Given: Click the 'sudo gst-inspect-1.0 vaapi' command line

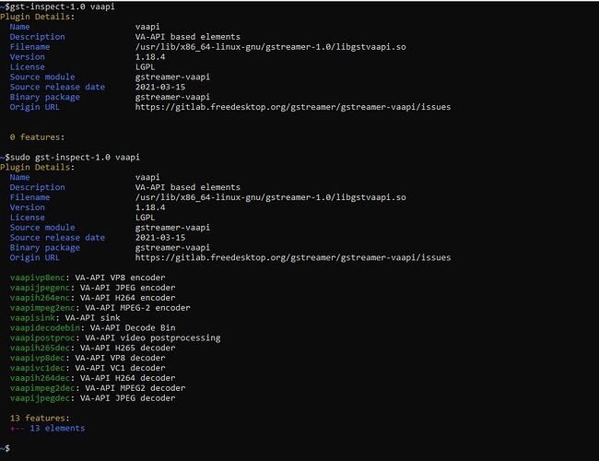Looking at the screenshot, I should click(70, 157).
